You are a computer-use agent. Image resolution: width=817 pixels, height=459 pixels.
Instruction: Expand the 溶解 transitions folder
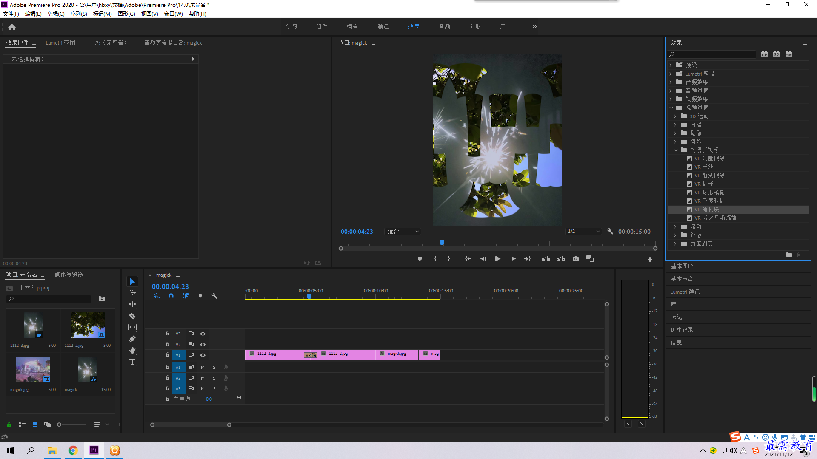tap(675, 227)
